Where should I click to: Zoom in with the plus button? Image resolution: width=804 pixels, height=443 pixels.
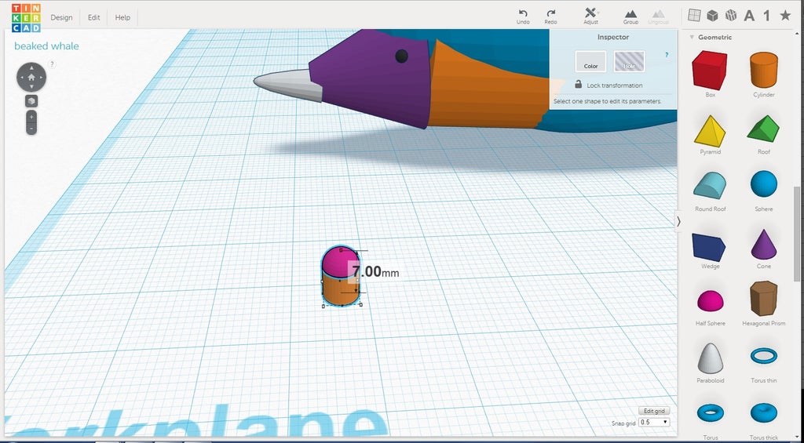coord(31,116)
